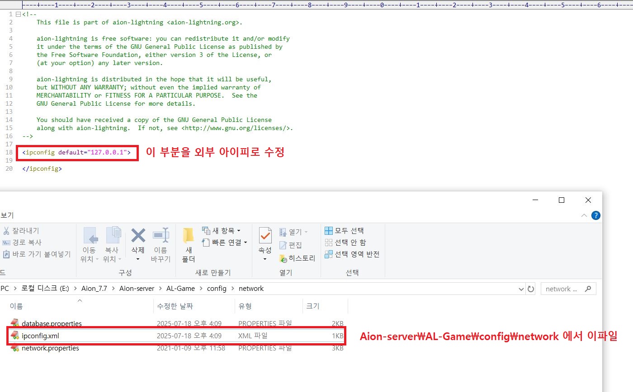Click Select none (선택 안 함)
633x392 pixels.
point(345,243)
